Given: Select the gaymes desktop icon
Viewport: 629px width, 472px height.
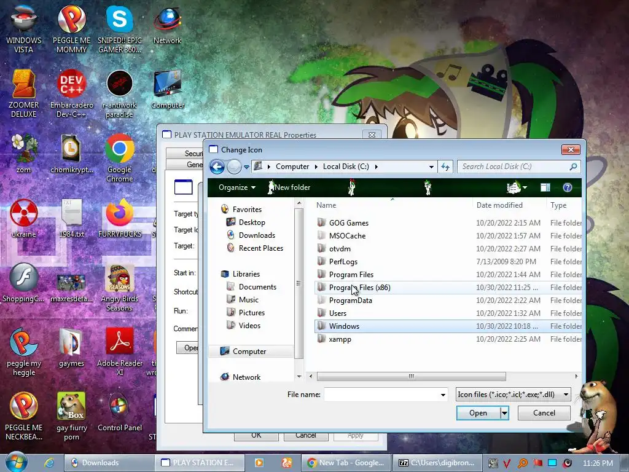Looking at the screenshot, I should (71, 348).
